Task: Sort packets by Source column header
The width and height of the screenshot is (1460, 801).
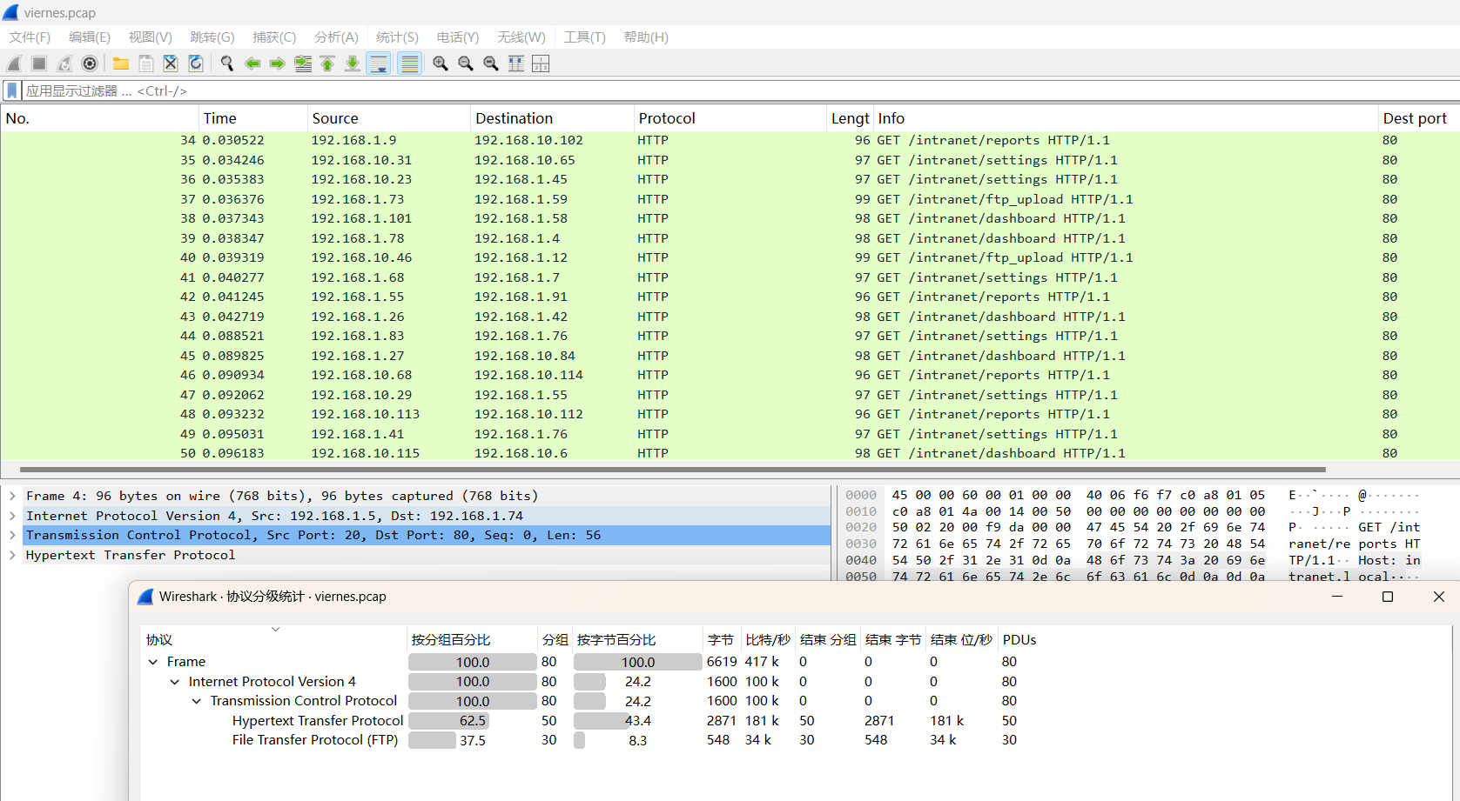Action: tap(388, 118)
